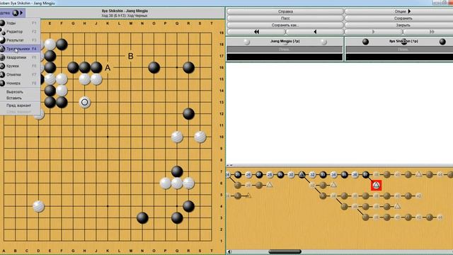Click the Пасс button
The image size is (453, 255).
pyautogui.click(x=285, y=18)
